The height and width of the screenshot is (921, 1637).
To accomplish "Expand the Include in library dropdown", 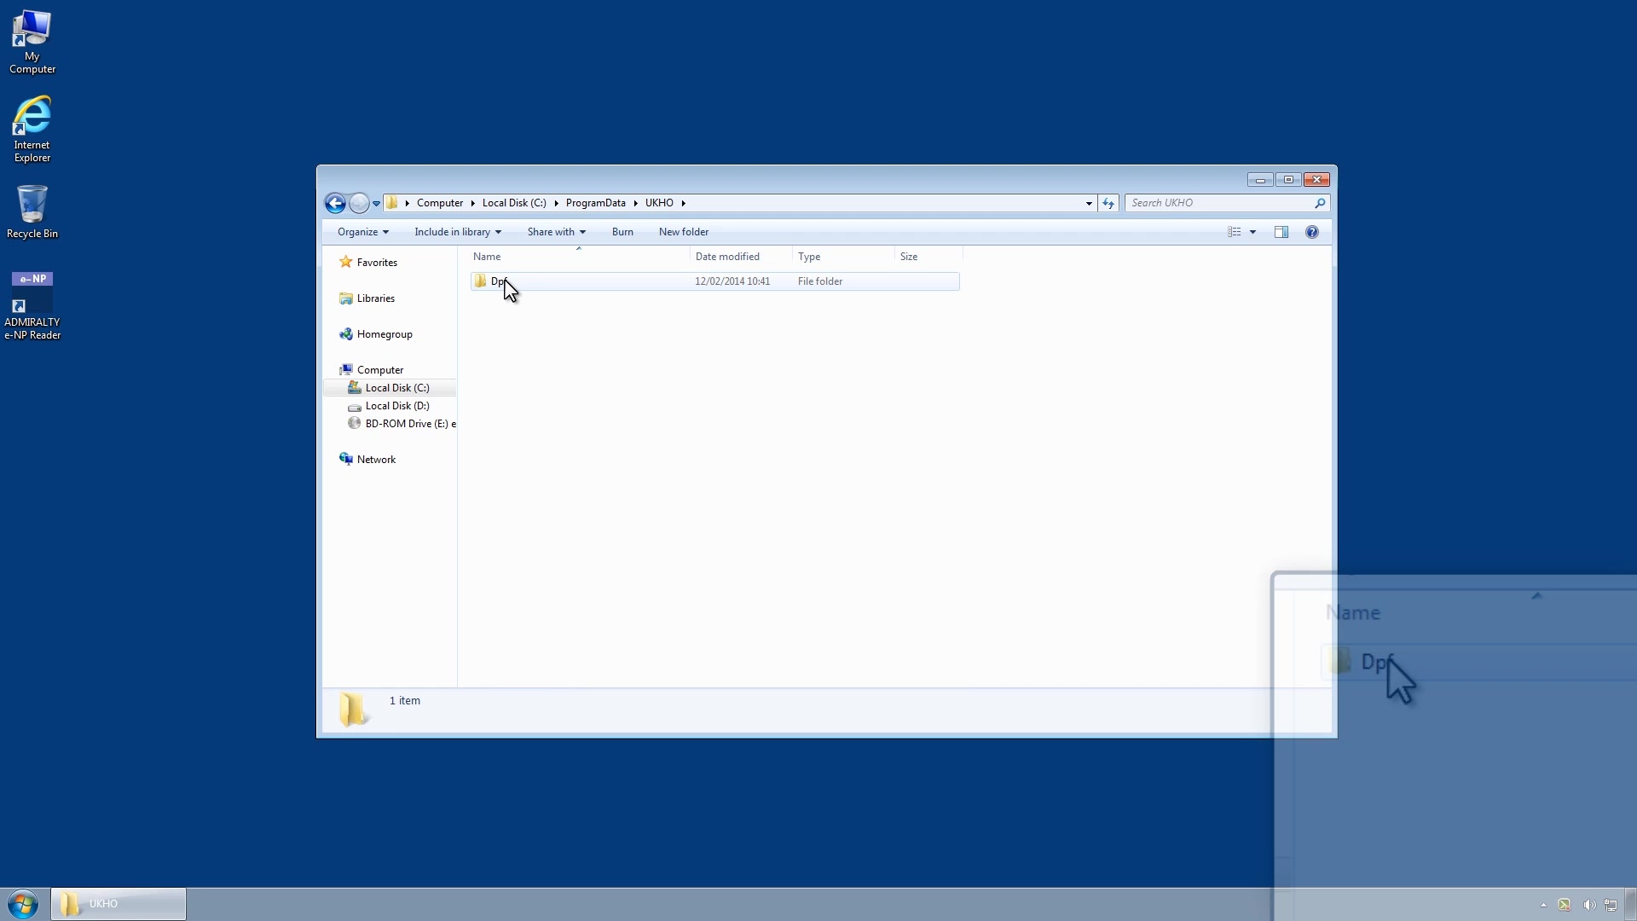I will click(x=498, y=232).
